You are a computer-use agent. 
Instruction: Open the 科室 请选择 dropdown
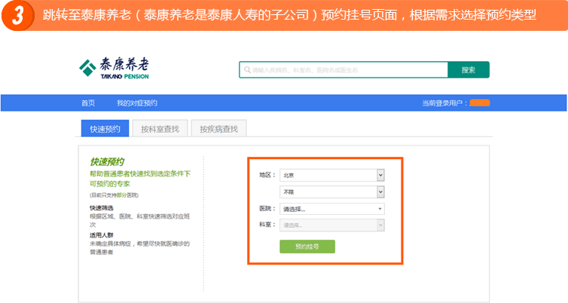point(331,225)
